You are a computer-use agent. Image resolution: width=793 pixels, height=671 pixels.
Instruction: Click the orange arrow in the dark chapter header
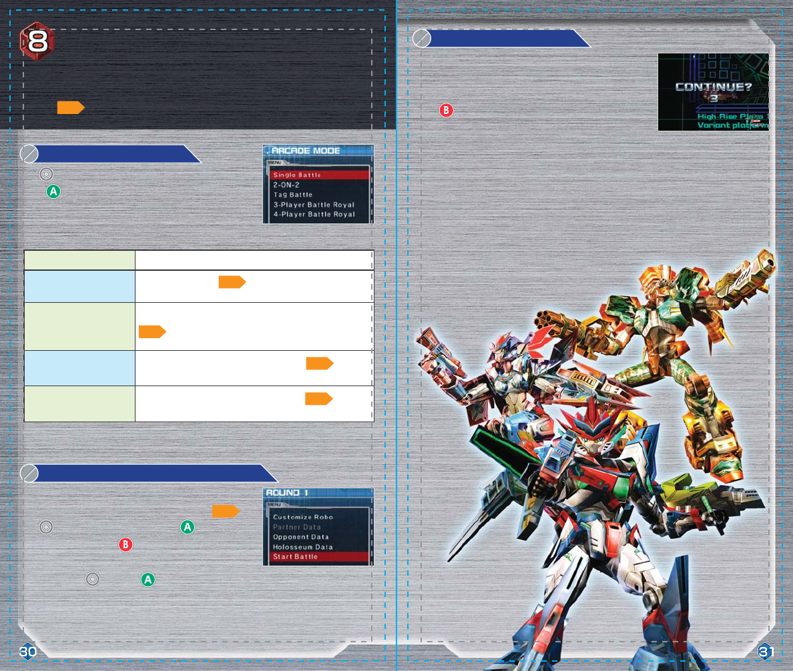(71, 107)
